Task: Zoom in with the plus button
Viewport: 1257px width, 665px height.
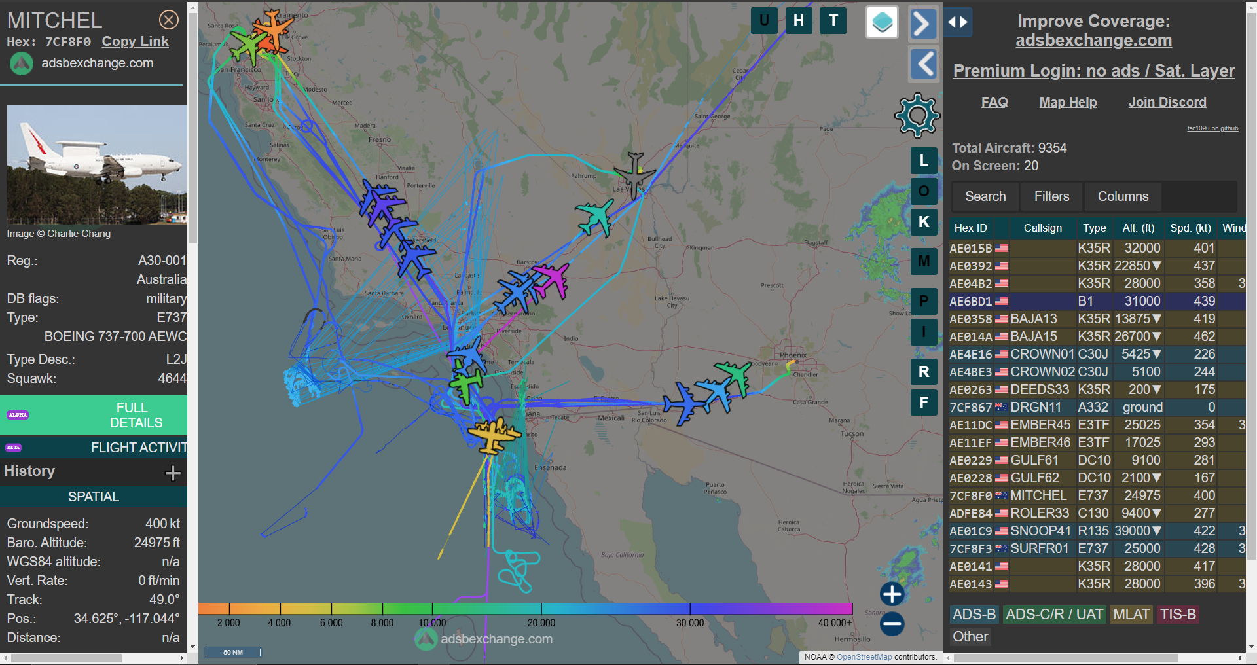Action: [892, 594]
